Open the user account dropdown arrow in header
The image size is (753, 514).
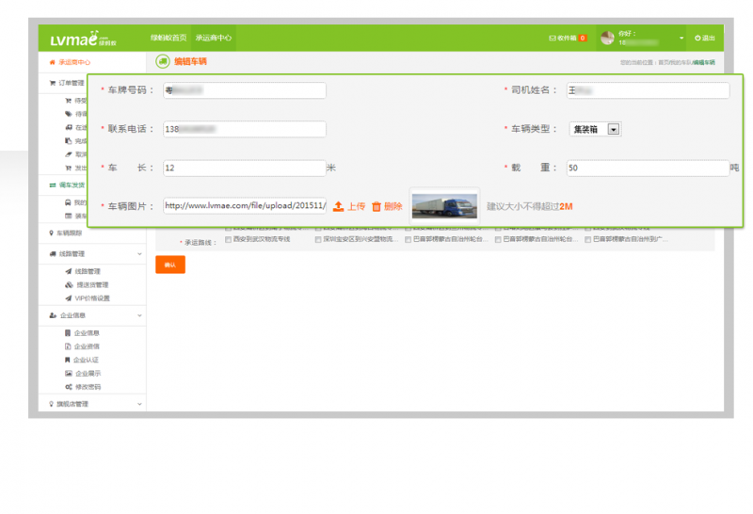pos(681,38)
